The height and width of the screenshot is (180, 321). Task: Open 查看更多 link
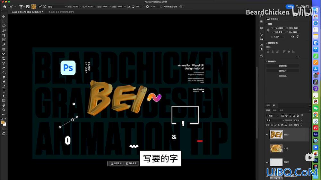[283, 76]
